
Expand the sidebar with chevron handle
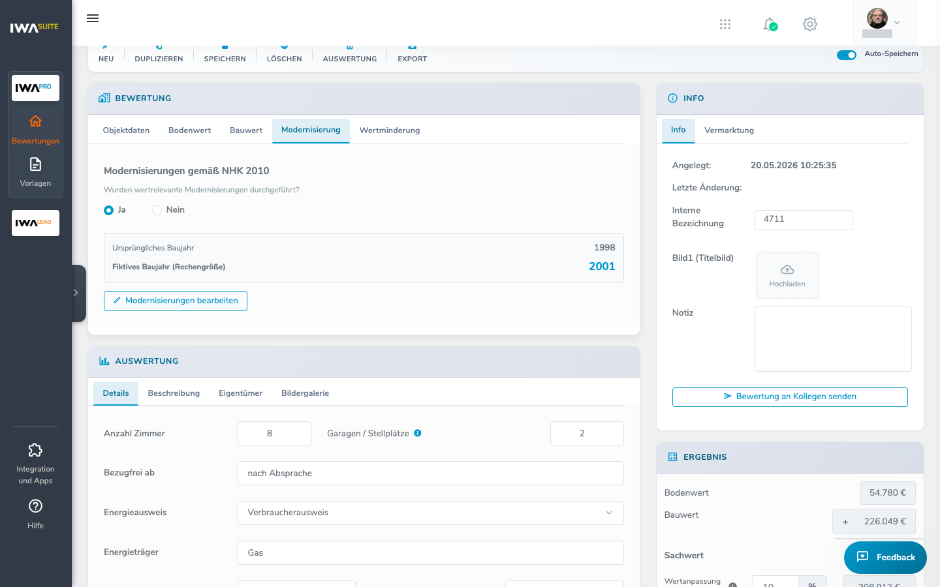point(77,293)
